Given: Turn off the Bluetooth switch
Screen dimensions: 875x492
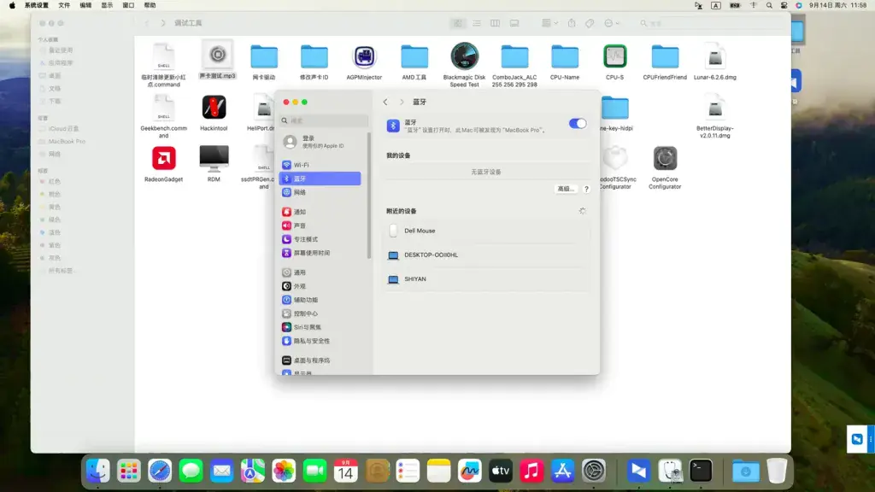Looking at the screenshot, I should point(578,123).
